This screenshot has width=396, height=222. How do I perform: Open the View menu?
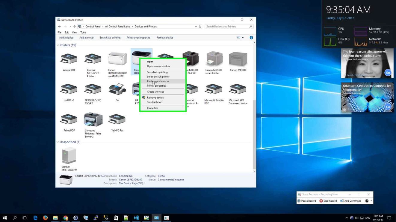[74, 33]
